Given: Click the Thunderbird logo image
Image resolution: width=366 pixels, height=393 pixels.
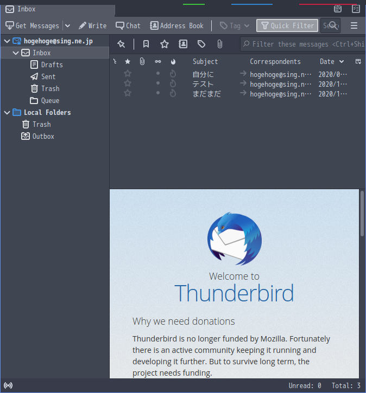Looking at the screenshot, I should coord(235,239).
